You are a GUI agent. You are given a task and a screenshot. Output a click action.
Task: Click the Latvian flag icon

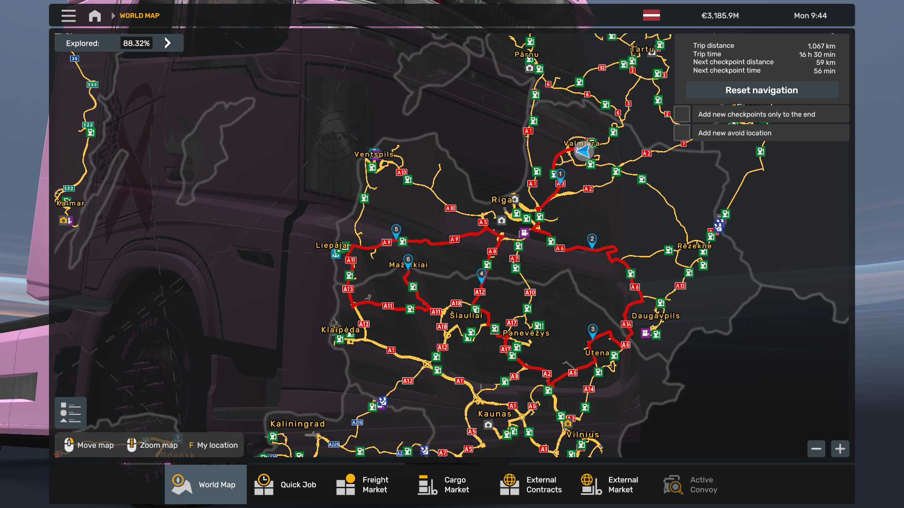tap(652, 16)
